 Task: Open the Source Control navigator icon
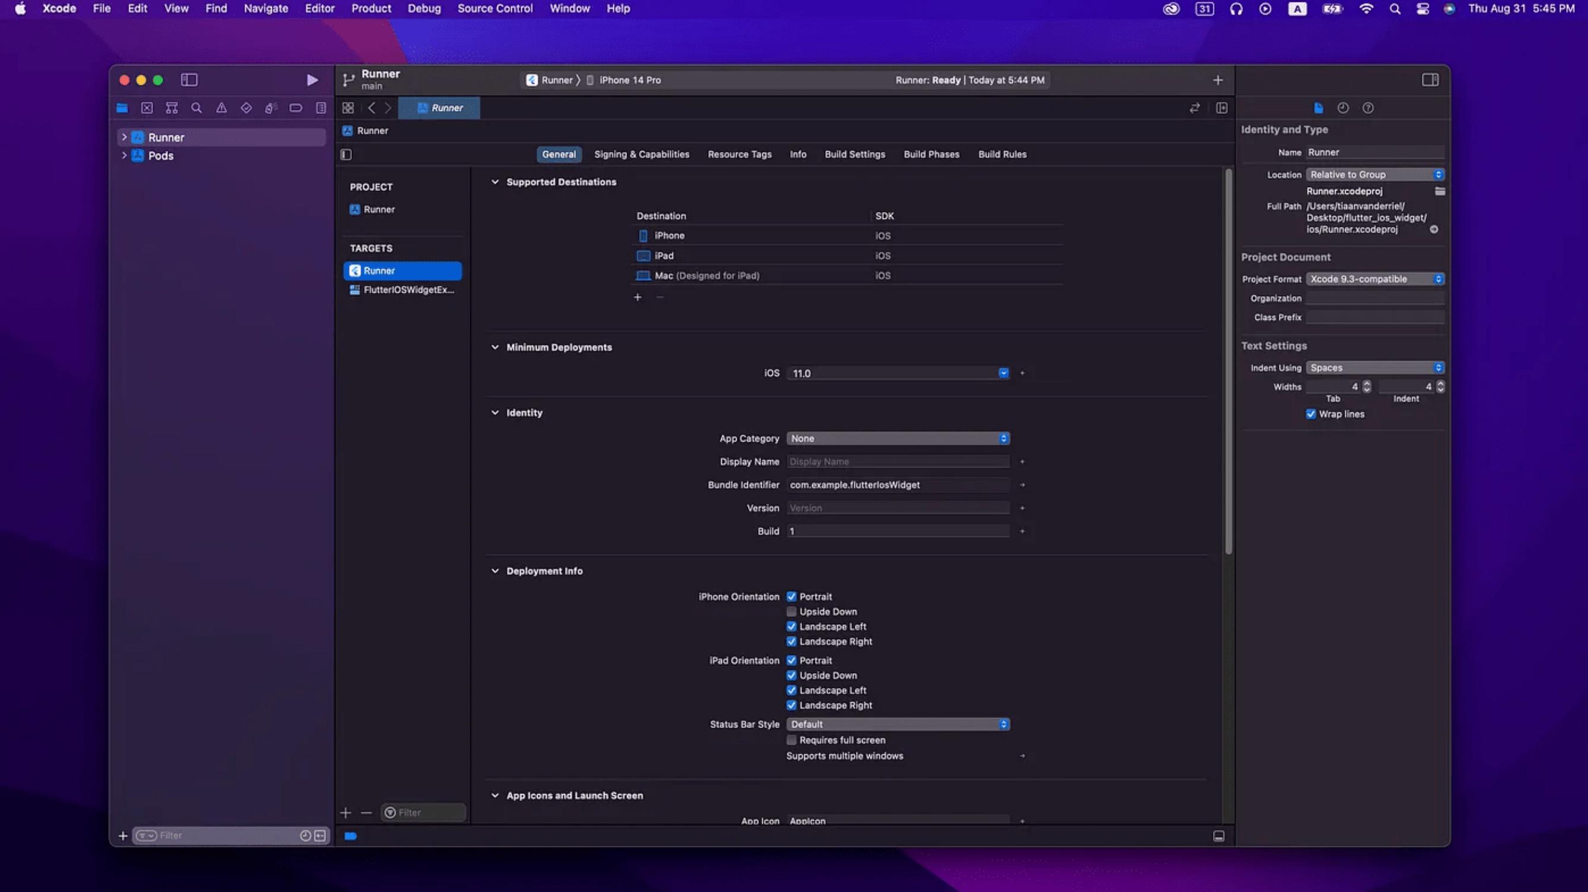pyautogui.click(x=147, y=108)
